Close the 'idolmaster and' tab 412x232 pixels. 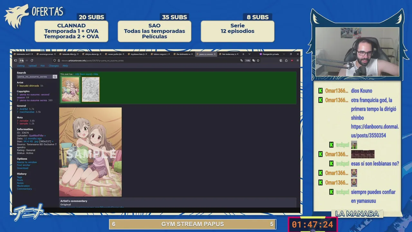click(32, 54)
